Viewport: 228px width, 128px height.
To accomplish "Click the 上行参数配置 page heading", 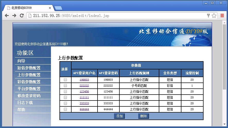I will coord(70,58).
